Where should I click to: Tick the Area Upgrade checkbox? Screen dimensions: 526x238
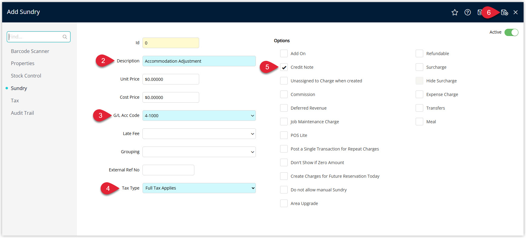point(284,203)
